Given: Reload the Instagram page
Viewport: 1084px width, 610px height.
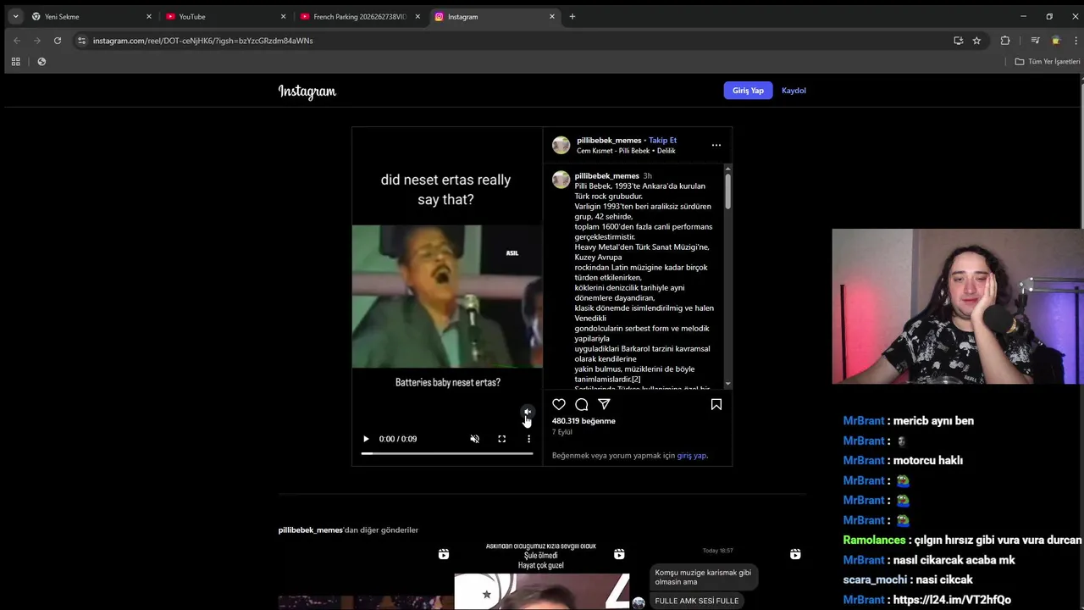Looking at the screenshot, I should point(58,40).
